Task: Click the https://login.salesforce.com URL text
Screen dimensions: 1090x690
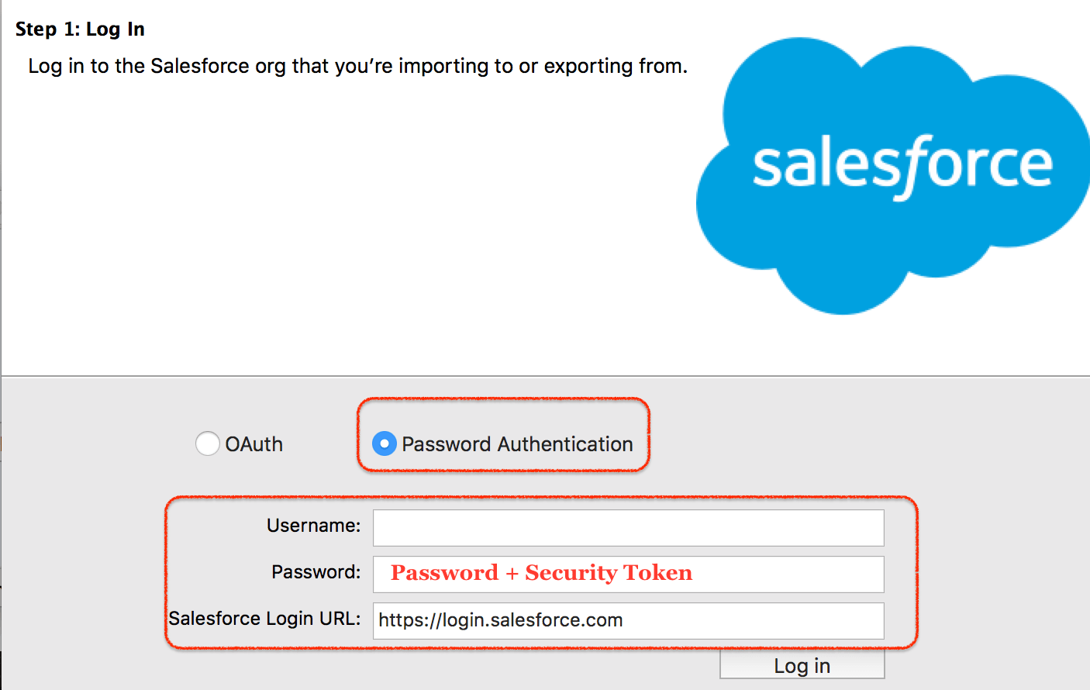Action: [x=501, y=620]
